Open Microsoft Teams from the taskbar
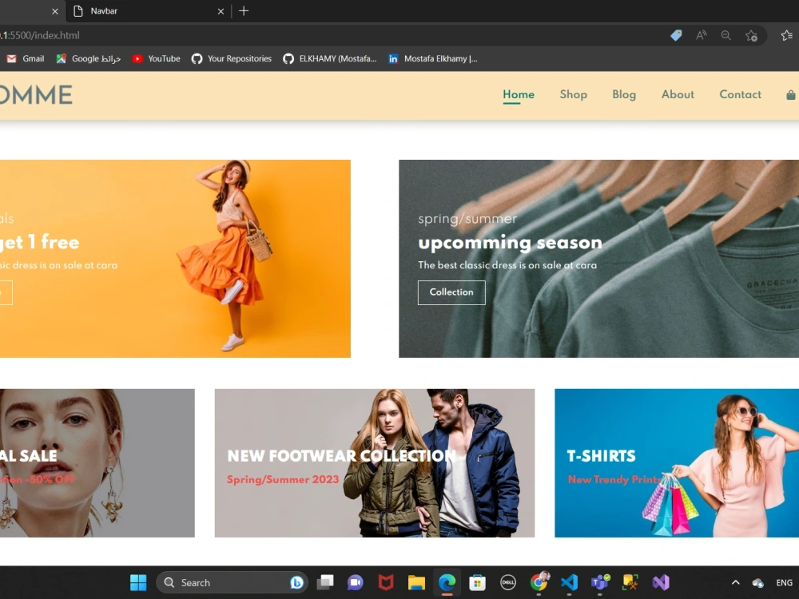 click(600, 582)
